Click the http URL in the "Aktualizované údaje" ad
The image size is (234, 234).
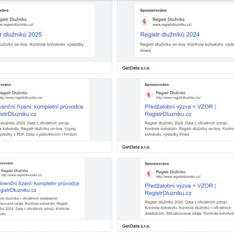pyautogui.click(x=178, y=177)
